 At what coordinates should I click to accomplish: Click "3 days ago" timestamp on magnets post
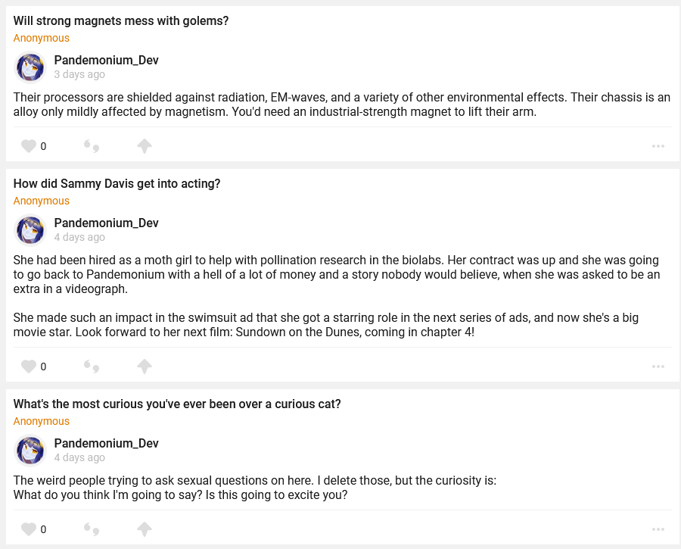point(79,75)
